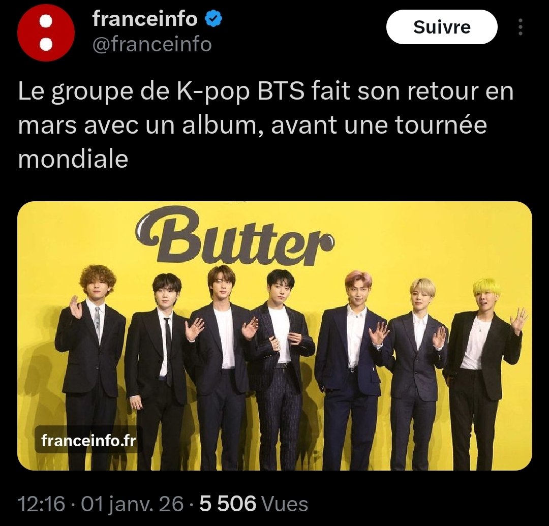This screenshot has height=526, width=549.
Task: Click the 01 janv. 26 date
Action: point(132,504)
